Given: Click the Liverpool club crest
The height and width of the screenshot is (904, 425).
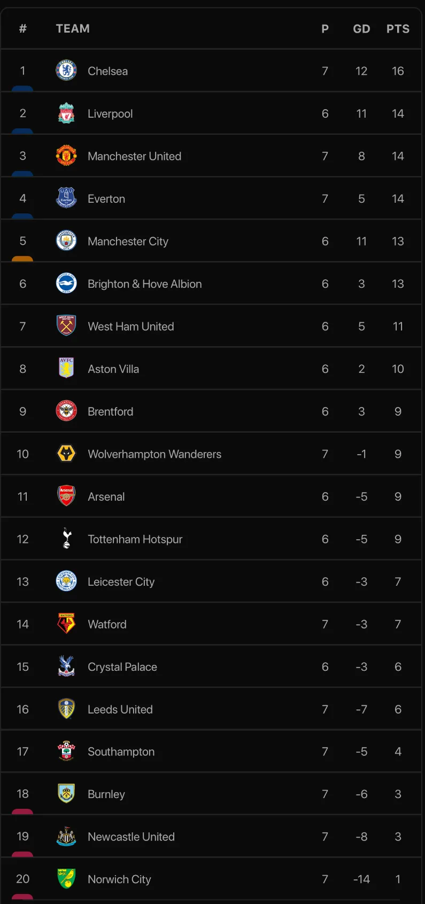Looking at the screenshot, I should (66, 113).
